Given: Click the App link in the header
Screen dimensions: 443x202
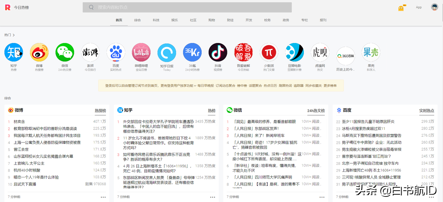Looking at the screenshot, I should [419, 7].
